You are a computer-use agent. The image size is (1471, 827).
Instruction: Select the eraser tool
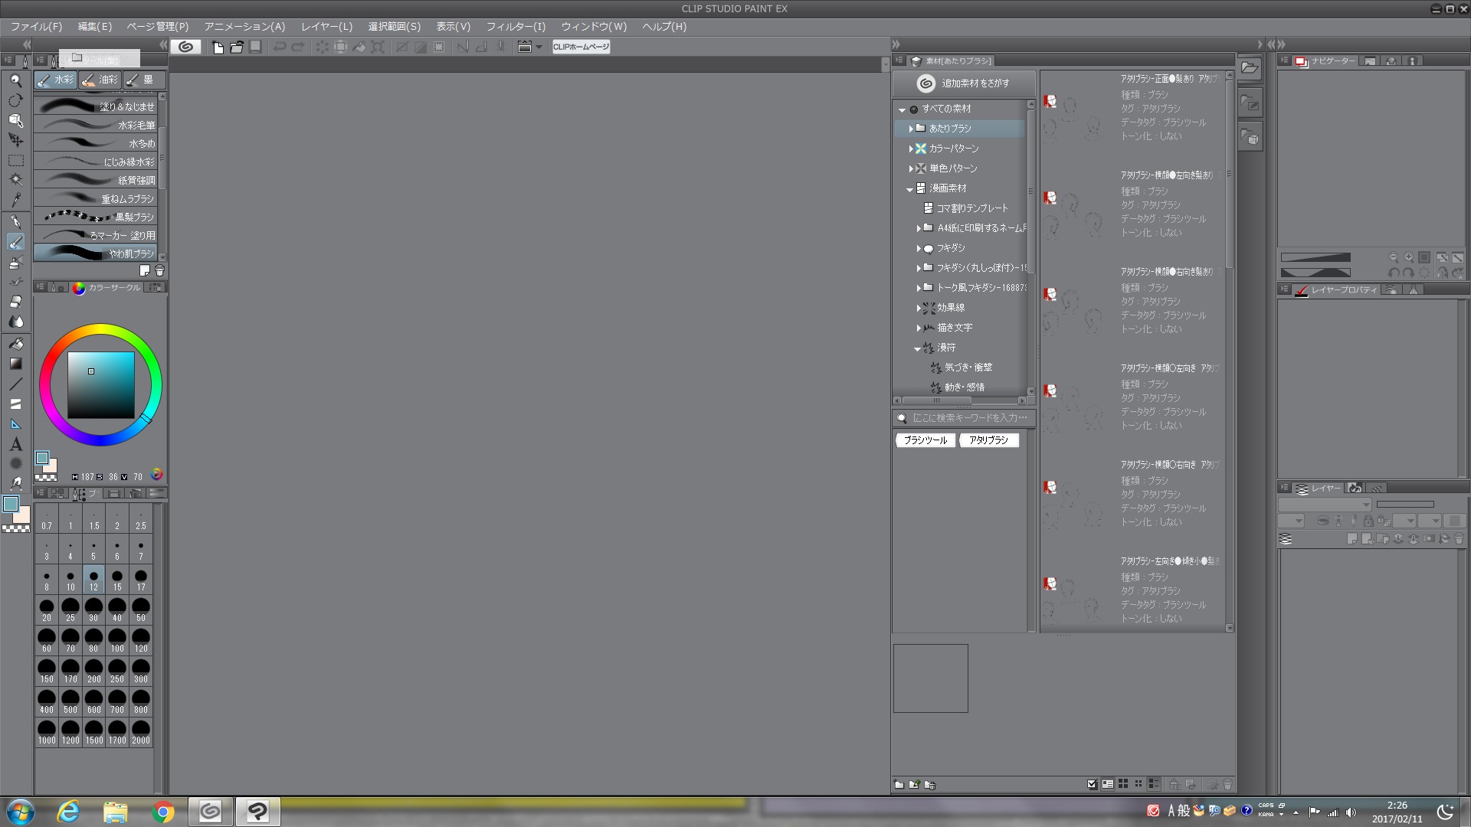[15, 302]
